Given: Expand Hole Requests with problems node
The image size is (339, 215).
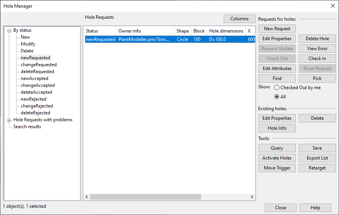Looking at the screenshot, I should pyautogui.click(x=9, y=120).
